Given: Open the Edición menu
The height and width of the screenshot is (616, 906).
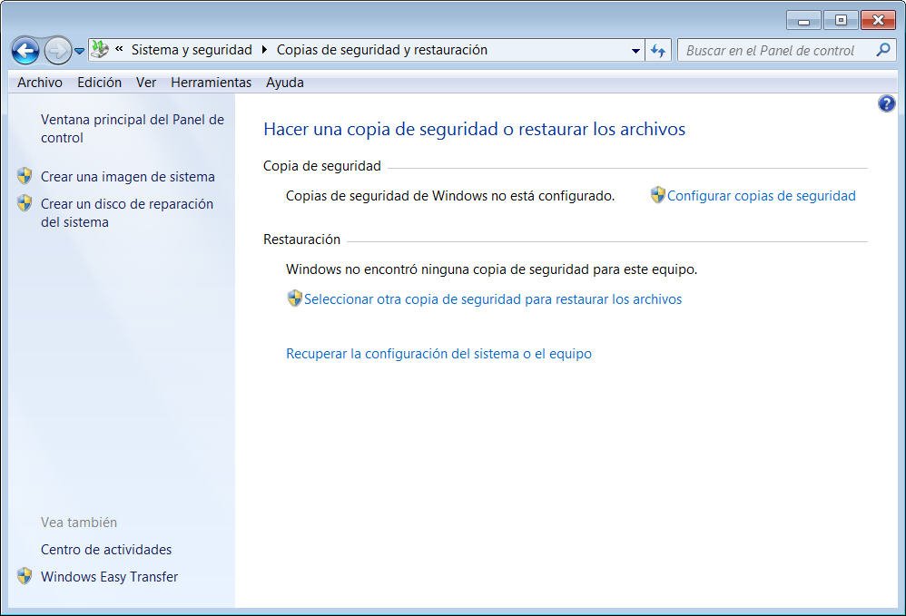Looking at the screenshot, I should [x=99, y=83].
